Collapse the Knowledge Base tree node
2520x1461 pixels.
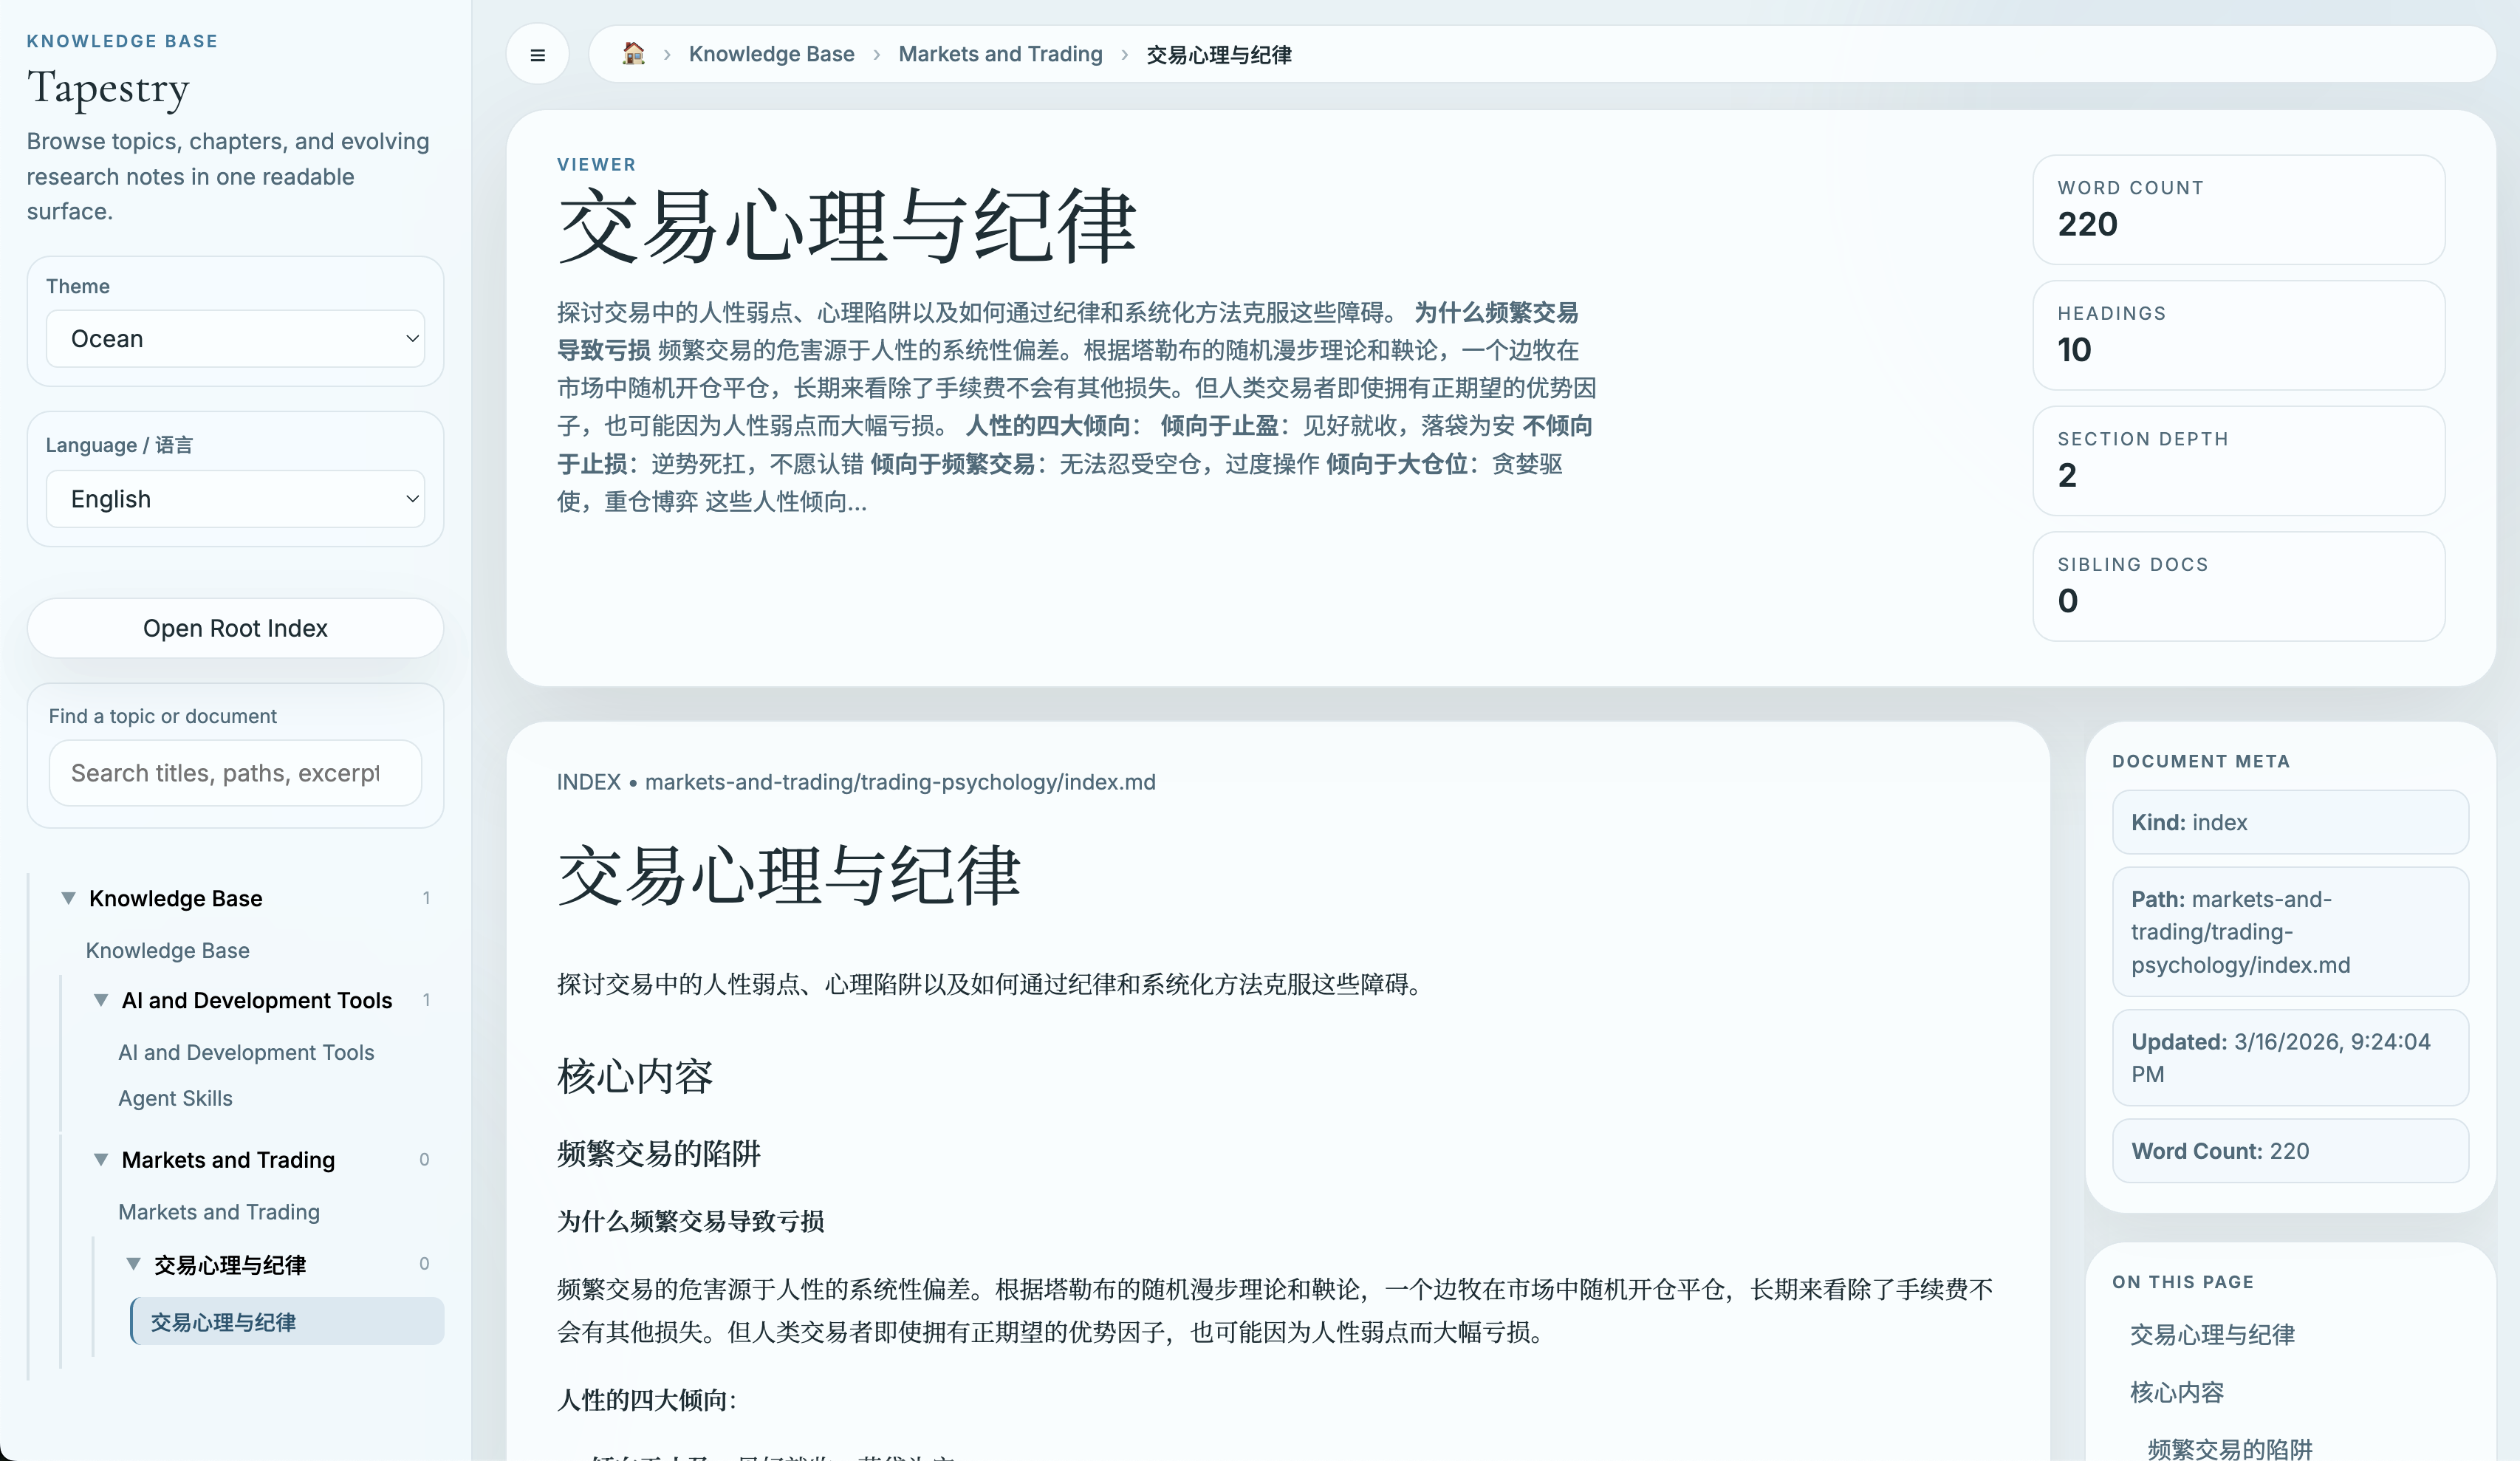[67, 897]
